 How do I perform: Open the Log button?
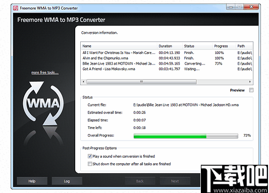[x=67, y=181]
